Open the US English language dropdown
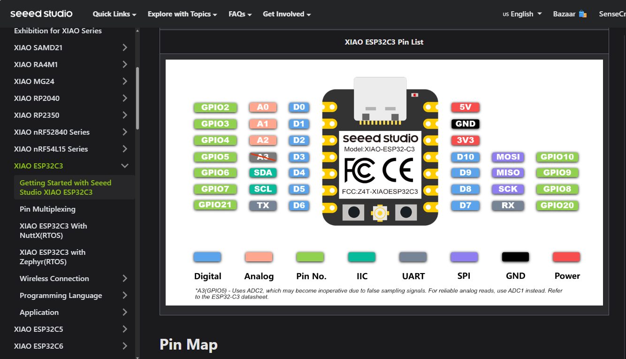 coord(521,14)
